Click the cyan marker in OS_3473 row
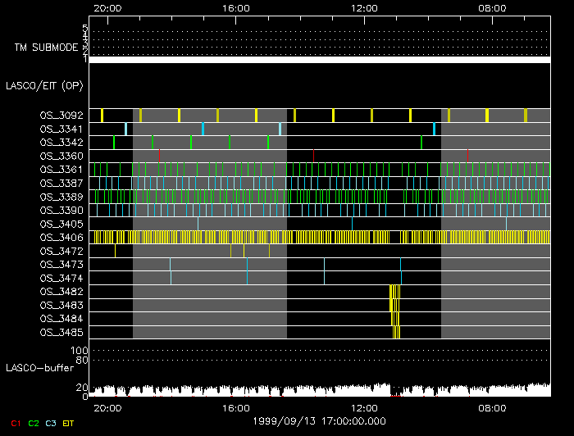The width and height of the screenshot is (574, 436). coord(400,264)
